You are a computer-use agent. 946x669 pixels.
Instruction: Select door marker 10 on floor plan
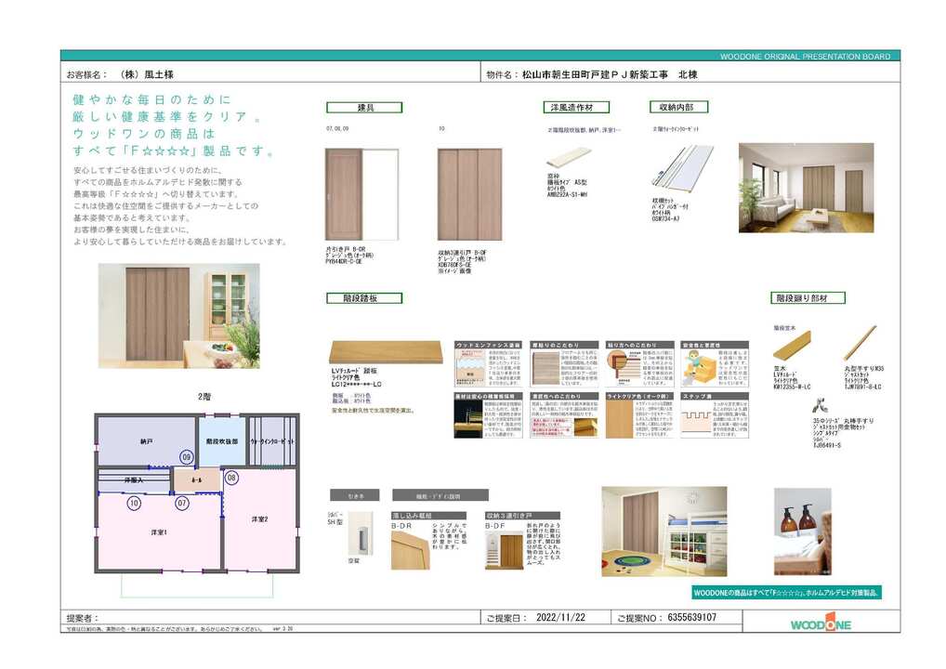click(134, 503)
